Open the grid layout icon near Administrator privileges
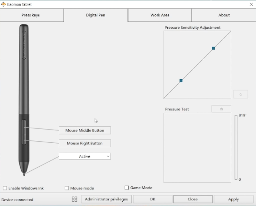 74,199
